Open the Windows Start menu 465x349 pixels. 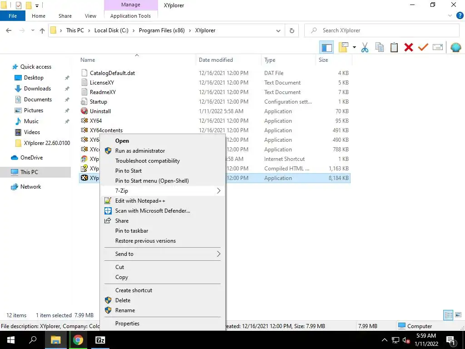[x=11, y=340]
